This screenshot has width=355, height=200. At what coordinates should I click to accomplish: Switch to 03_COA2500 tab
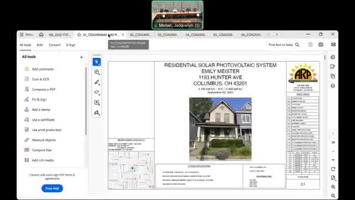pos(168,34)
